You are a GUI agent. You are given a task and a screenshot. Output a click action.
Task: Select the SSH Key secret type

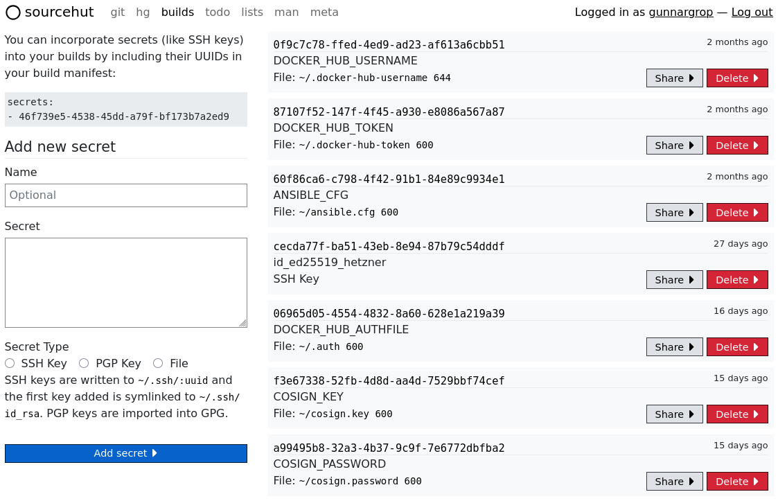pyautogui.click(x=10, y=363)
